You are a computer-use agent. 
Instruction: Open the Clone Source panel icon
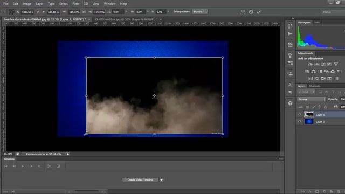pyautogui.click(x=290, y=73)
